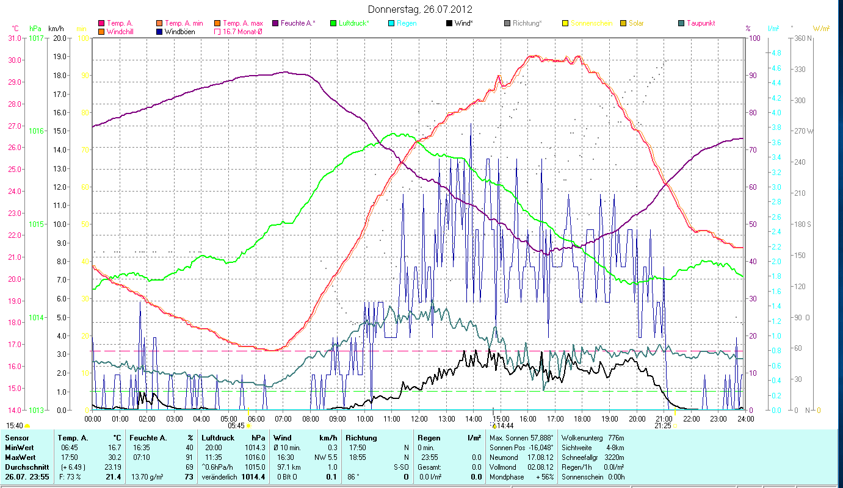Click the chart title Donnerstag, 26.07.2012
Screen dimensions: 843x488
[x=420, y=9]
